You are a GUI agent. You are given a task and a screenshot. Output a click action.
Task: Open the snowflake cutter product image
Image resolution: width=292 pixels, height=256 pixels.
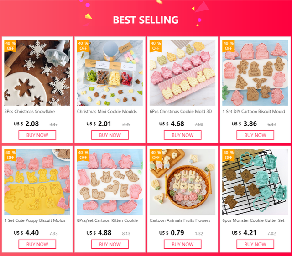[x=37, y=73]
